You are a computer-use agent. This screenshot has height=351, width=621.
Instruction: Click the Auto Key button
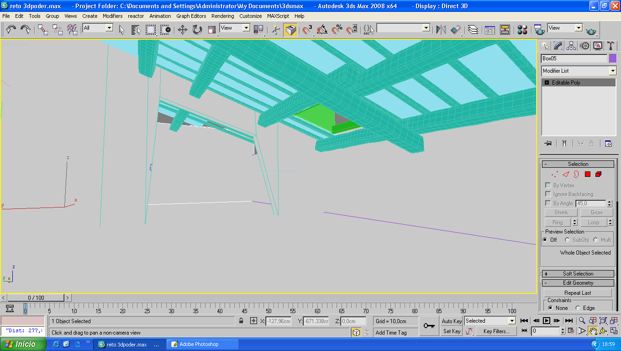pos(452,321)
